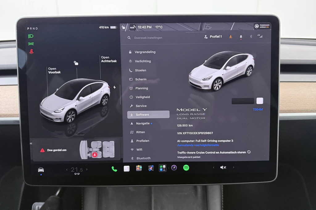This screenshot has height=210, width=316.
Task: Open Aanvullende voertuiginformatie link
Action: pyautogui.click(x=198, y=145)
